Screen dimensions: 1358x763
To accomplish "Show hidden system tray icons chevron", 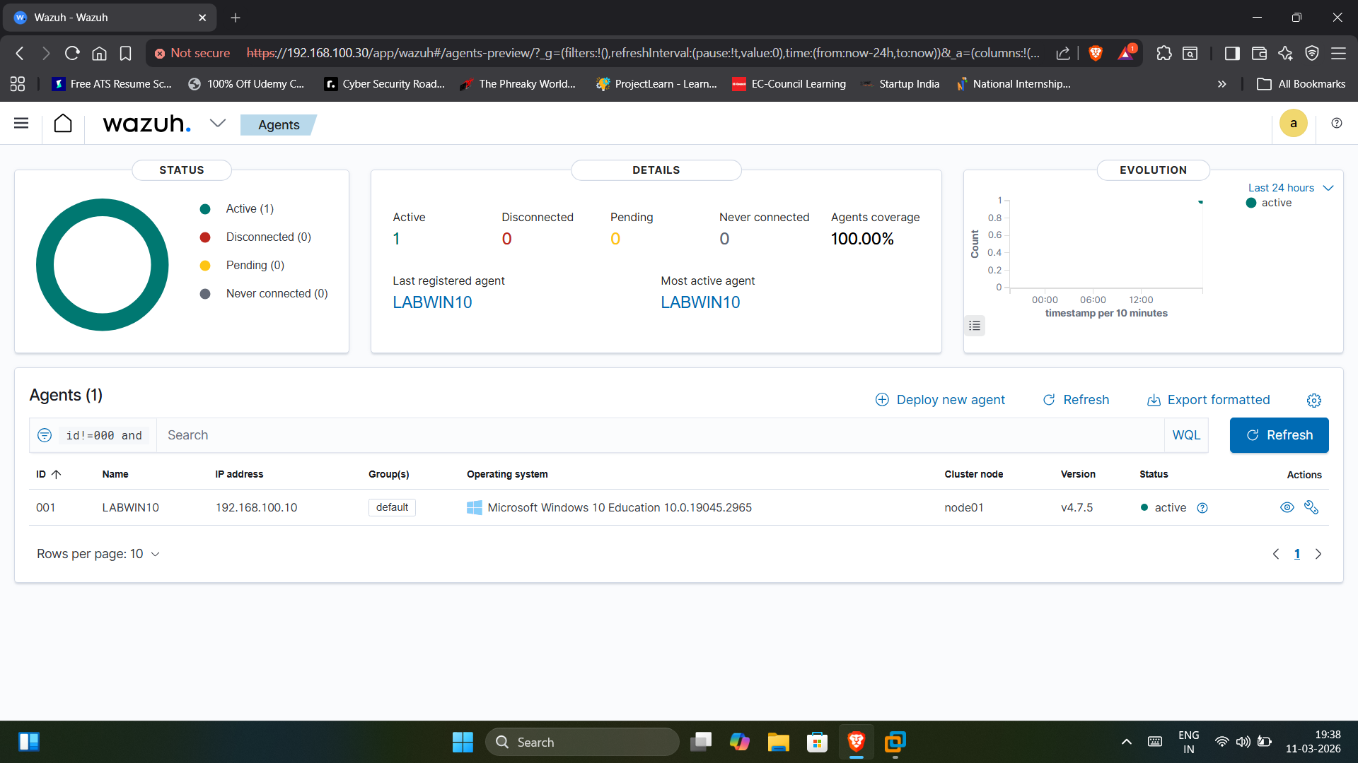I will [1127, 742].
